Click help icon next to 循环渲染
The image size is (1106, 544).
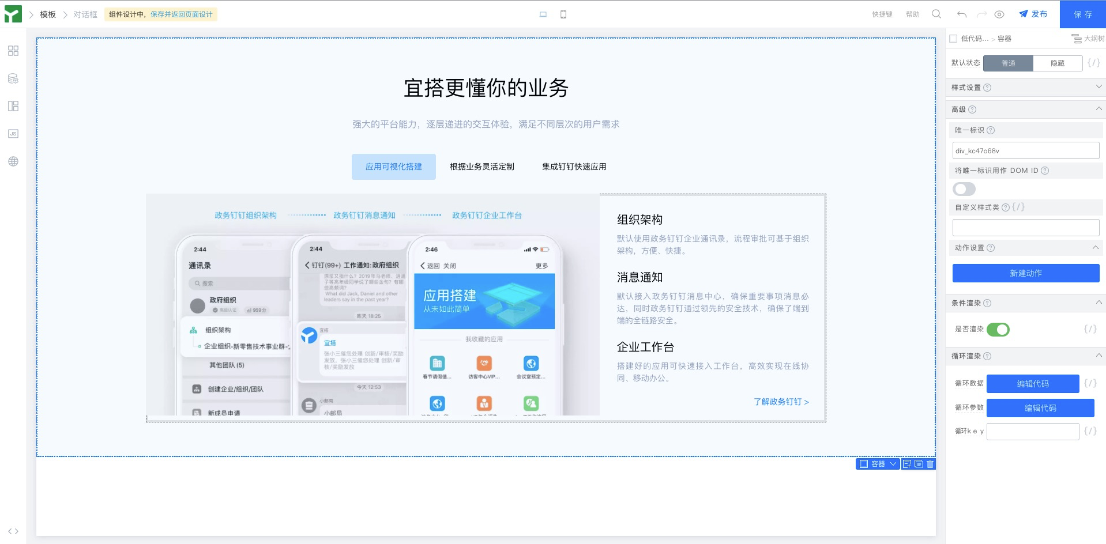987,356
